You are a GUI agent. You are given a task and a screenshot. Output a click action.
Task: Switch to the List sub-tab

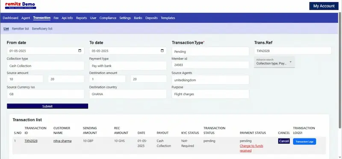coord(6,29)
